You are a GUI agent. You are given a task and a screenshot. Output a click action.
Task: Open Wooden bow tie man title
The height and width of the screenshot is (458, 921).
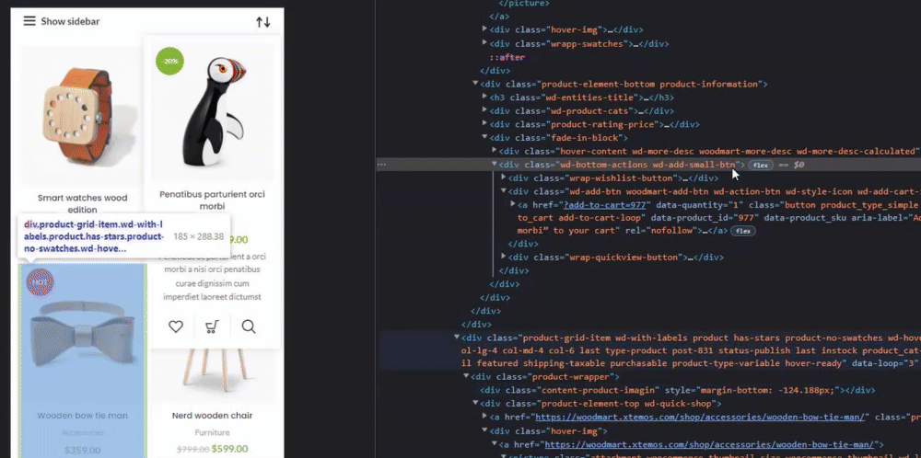coord(82,415)
